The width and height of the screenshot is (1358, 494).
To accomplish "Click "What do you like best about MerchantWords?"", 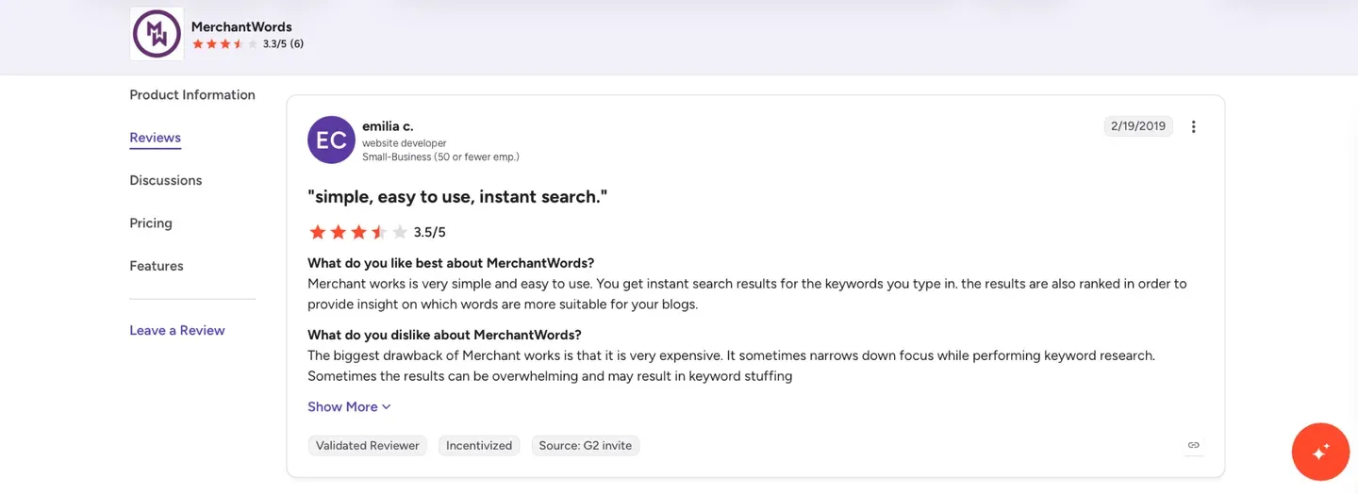I will (x=451, y=263).
